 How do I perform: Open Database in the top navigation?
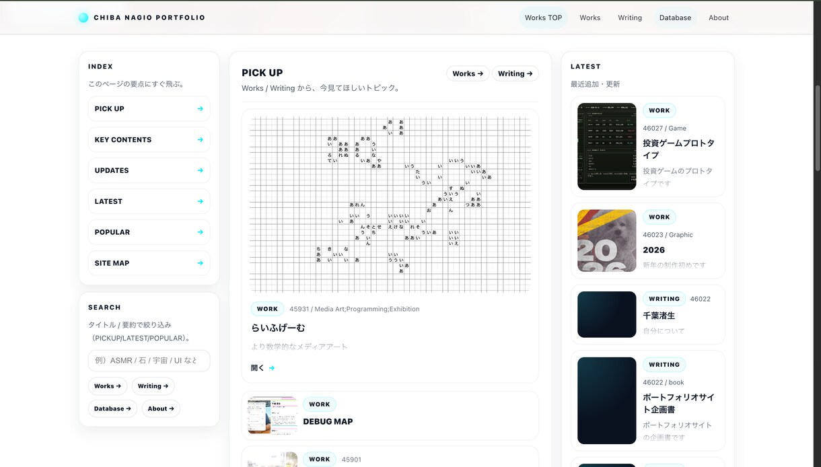675,17
